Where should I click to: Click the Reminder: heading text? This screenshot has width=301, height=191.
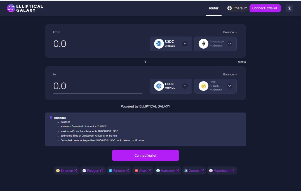[x=60, y=118]
